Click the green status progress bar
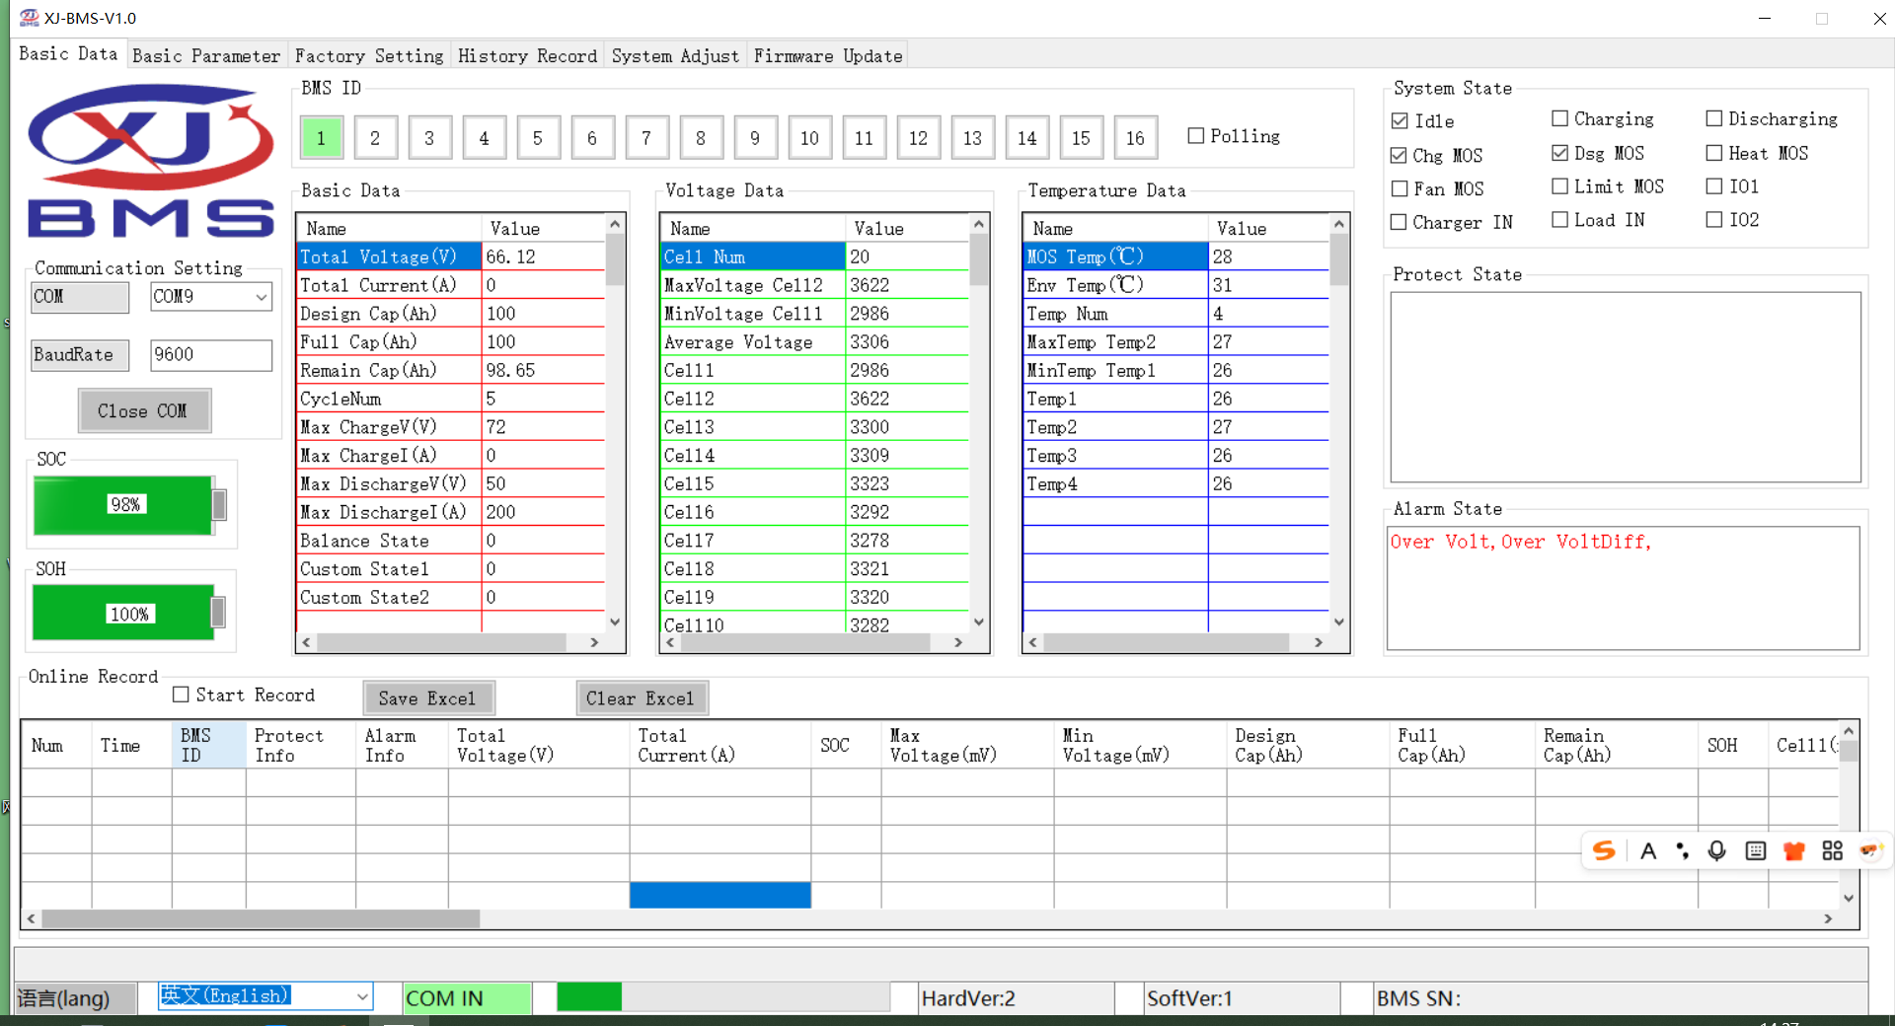 722,997
